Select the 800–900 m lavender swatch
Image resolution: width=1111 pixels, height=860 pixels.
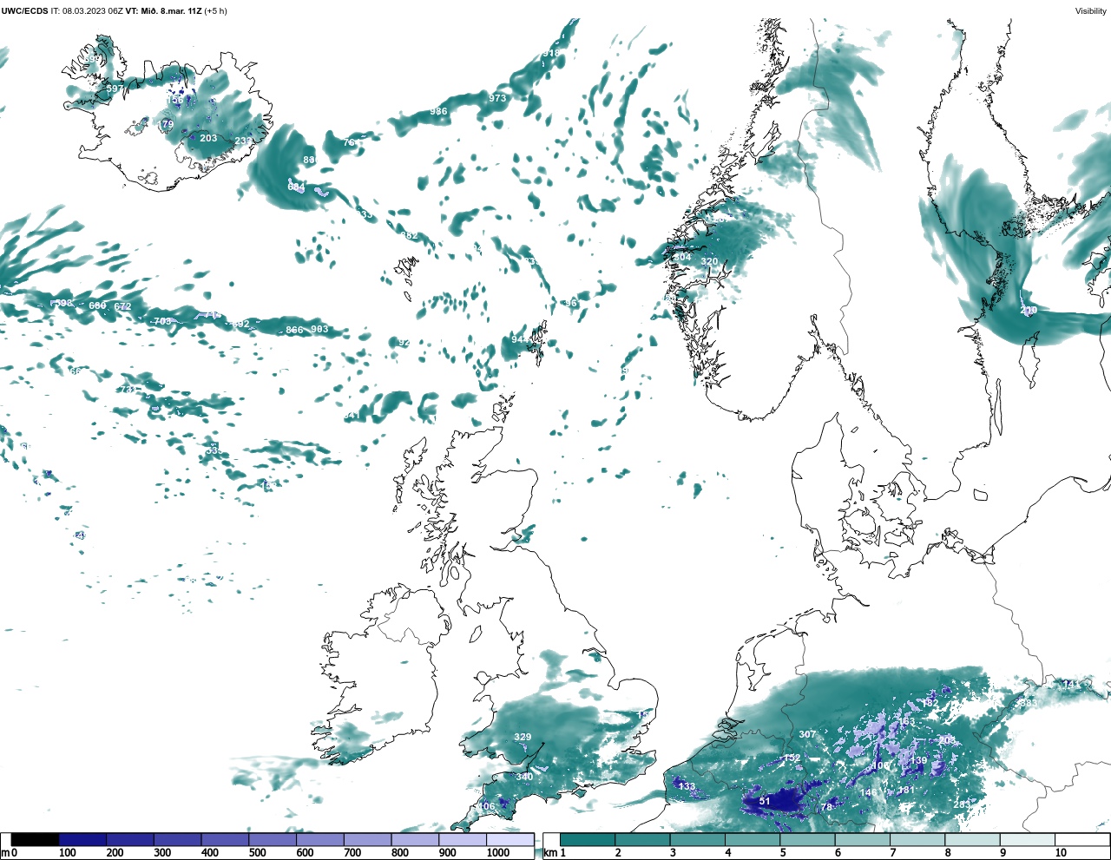click(x=415, y=840)
